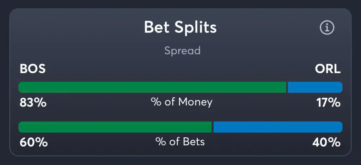Select the Spread label
The width and height of the screenshot is (361, 165).
182,51
